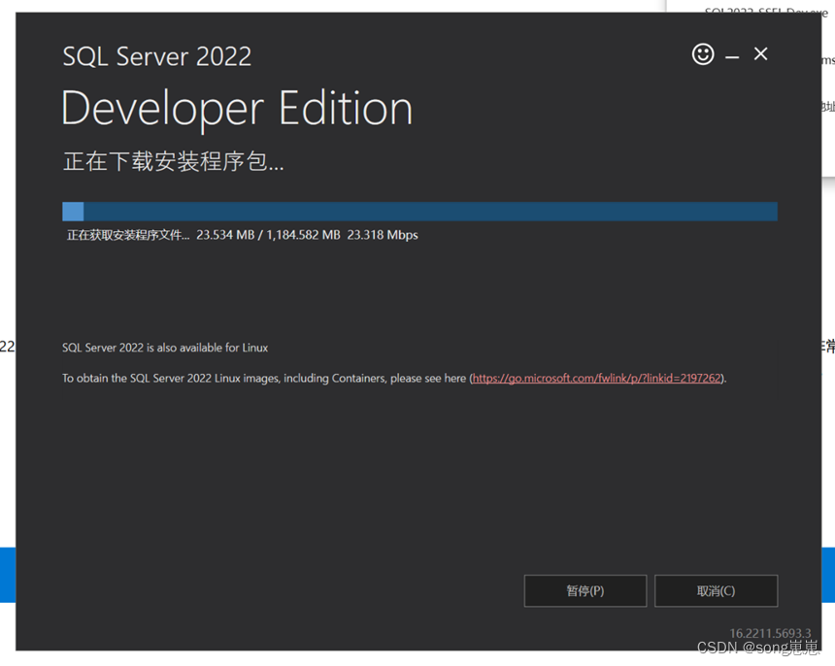Click the 'SQL Server 2022' title text
This screenshot has width=835, height=666.
(157, 56)
